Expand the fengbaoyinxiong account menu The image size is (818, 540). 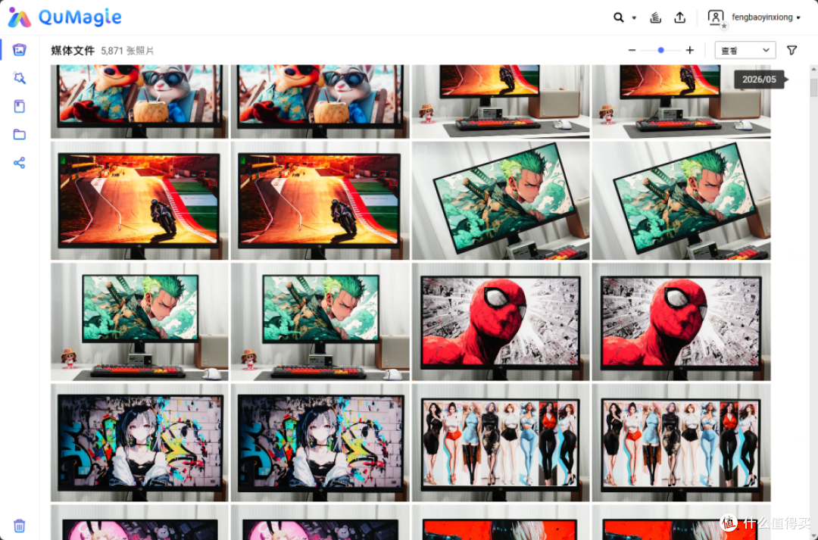pos(766,17)
